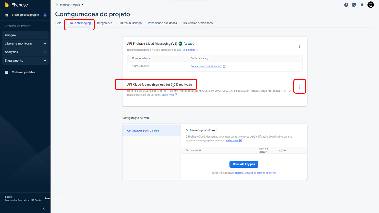Click the Firebase flame logo
379x213 pixels.
click(x=7, y=5)
